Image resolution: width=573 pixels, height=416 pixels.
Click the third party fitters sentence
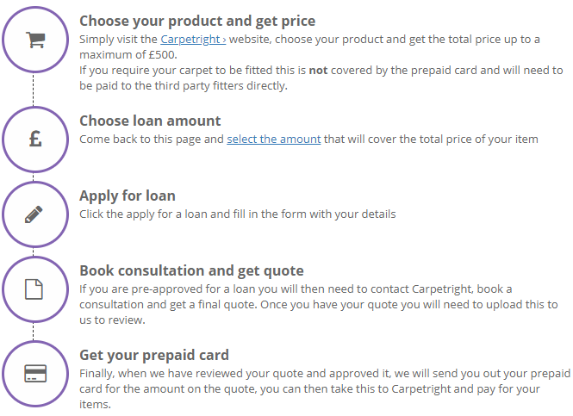tap(321, 78)
